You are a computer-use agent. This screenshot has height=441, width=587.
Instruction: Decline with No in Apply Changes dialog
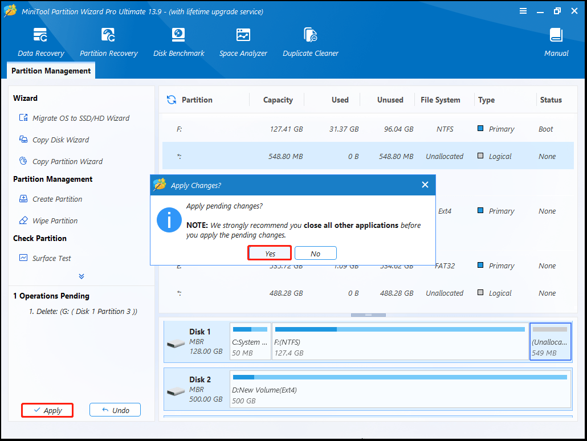point(316,253)
